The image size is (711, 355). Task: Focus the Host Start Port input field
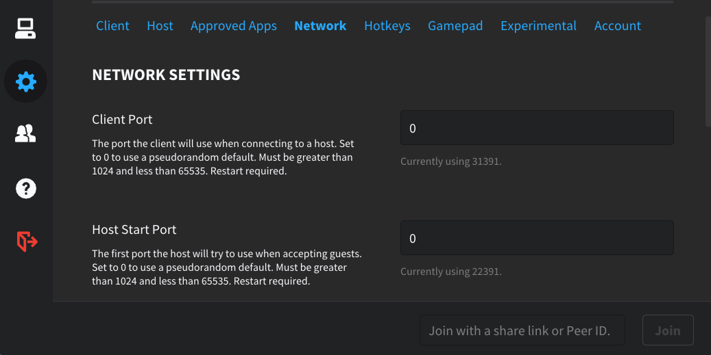coord(536,238)
